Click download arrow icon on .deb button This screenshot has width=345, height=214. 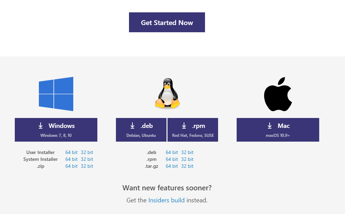coord(132,126)
